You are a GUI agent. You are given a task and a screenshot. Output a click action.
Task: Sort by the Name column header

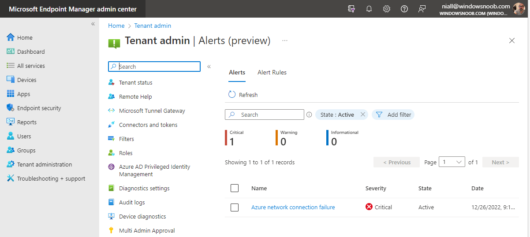coord(259,188)
